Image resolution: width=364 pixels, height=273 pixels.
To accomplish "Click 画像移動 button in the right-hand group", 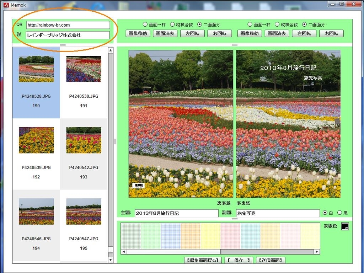I will pyautogui.click(x=250, y=33).
